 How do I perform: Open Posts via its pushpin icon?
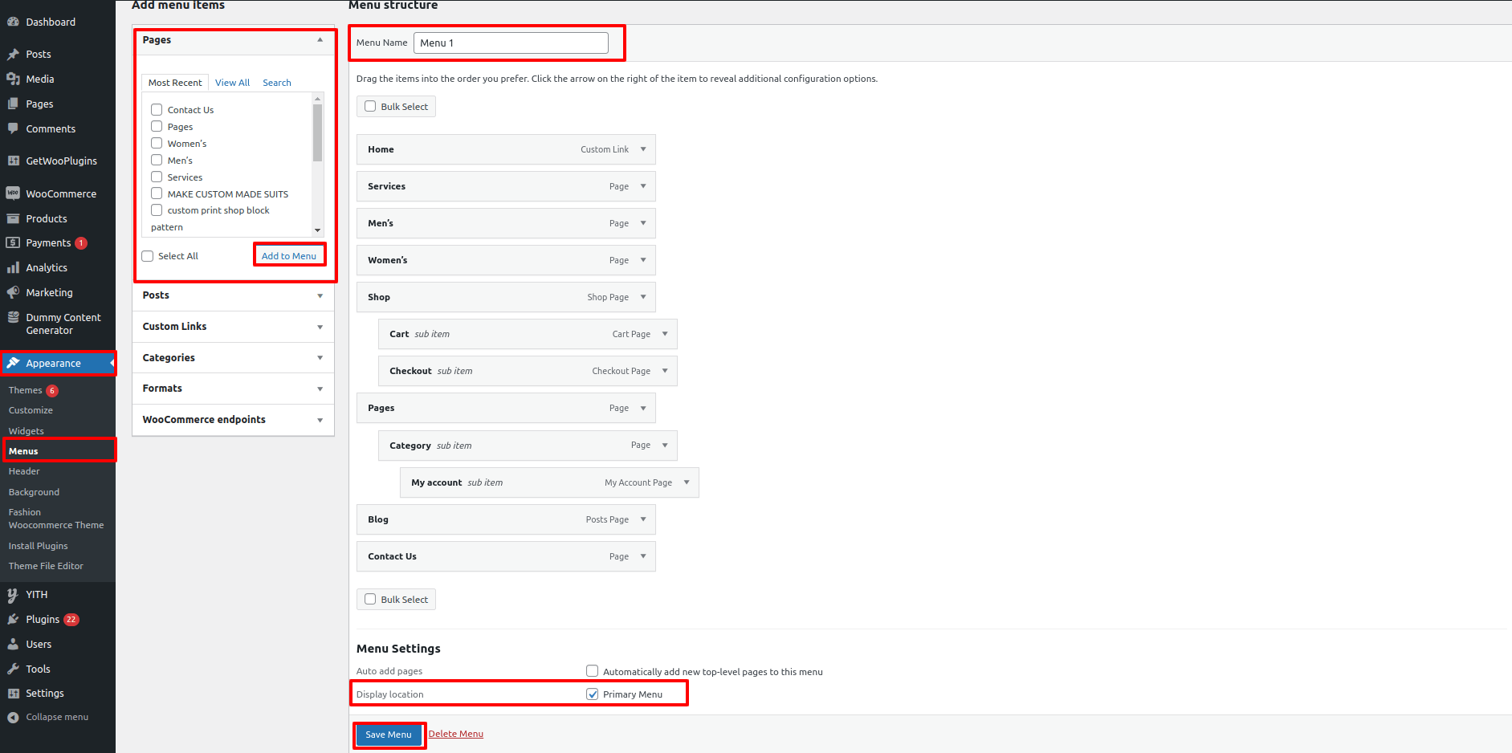pyautogui.click(x=13, y=55)
